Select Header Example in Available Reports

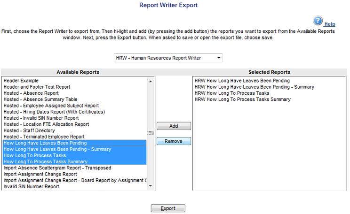[x=21, y=81]
